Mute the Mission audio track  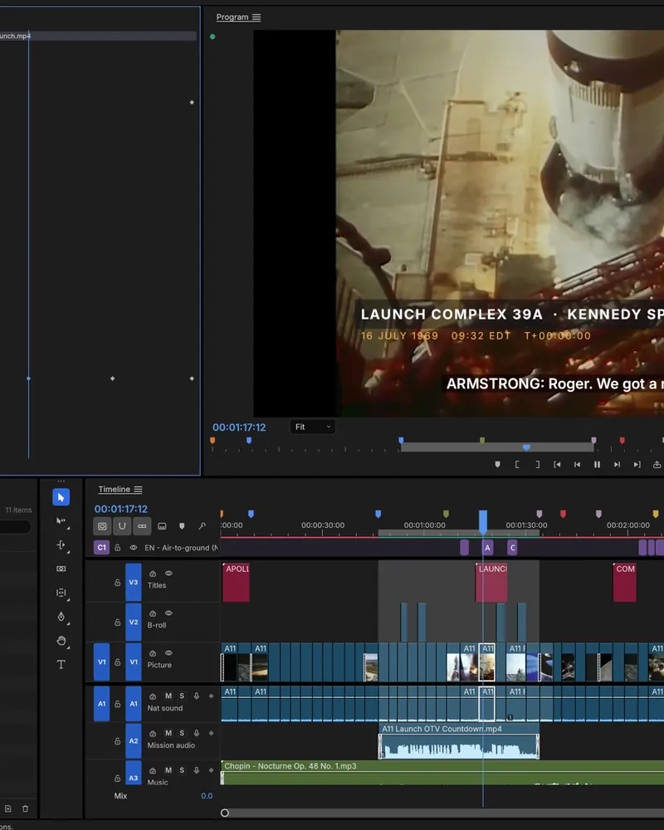coord(168,733)
